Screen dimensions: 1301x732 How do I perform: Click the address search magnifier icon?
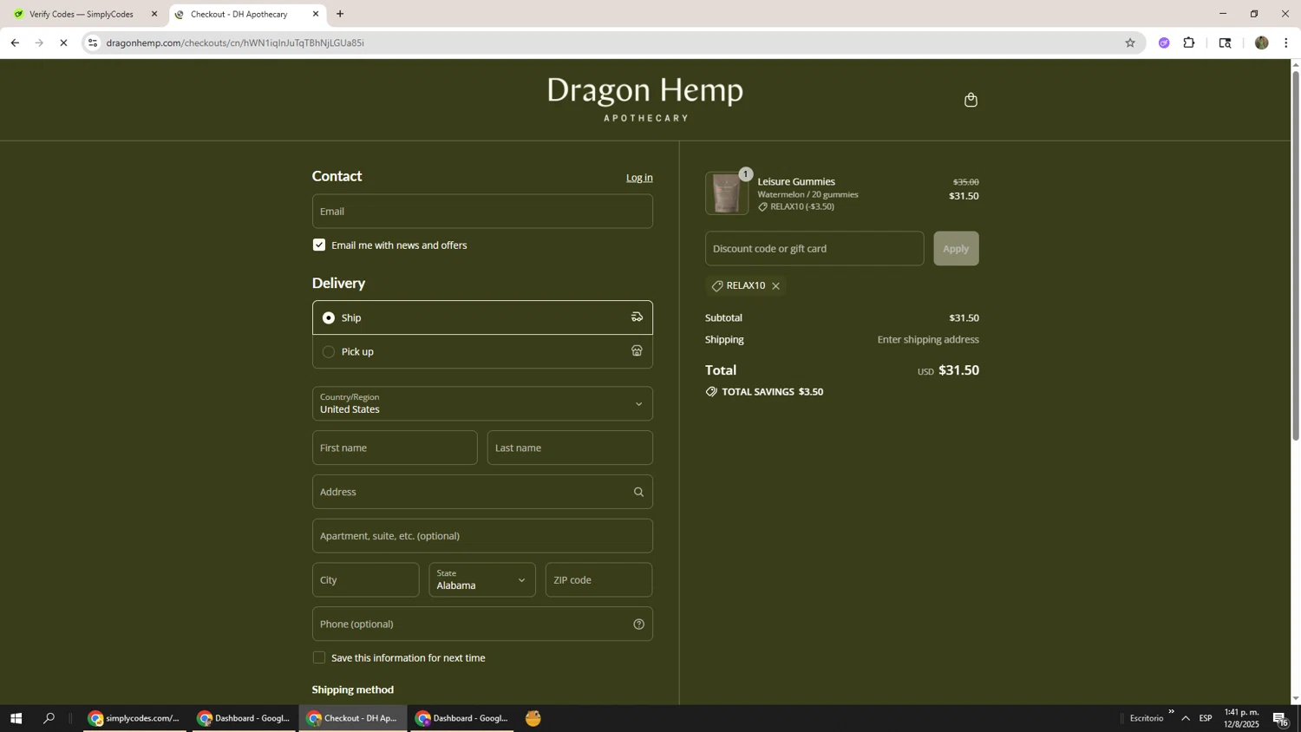(638, 492)
